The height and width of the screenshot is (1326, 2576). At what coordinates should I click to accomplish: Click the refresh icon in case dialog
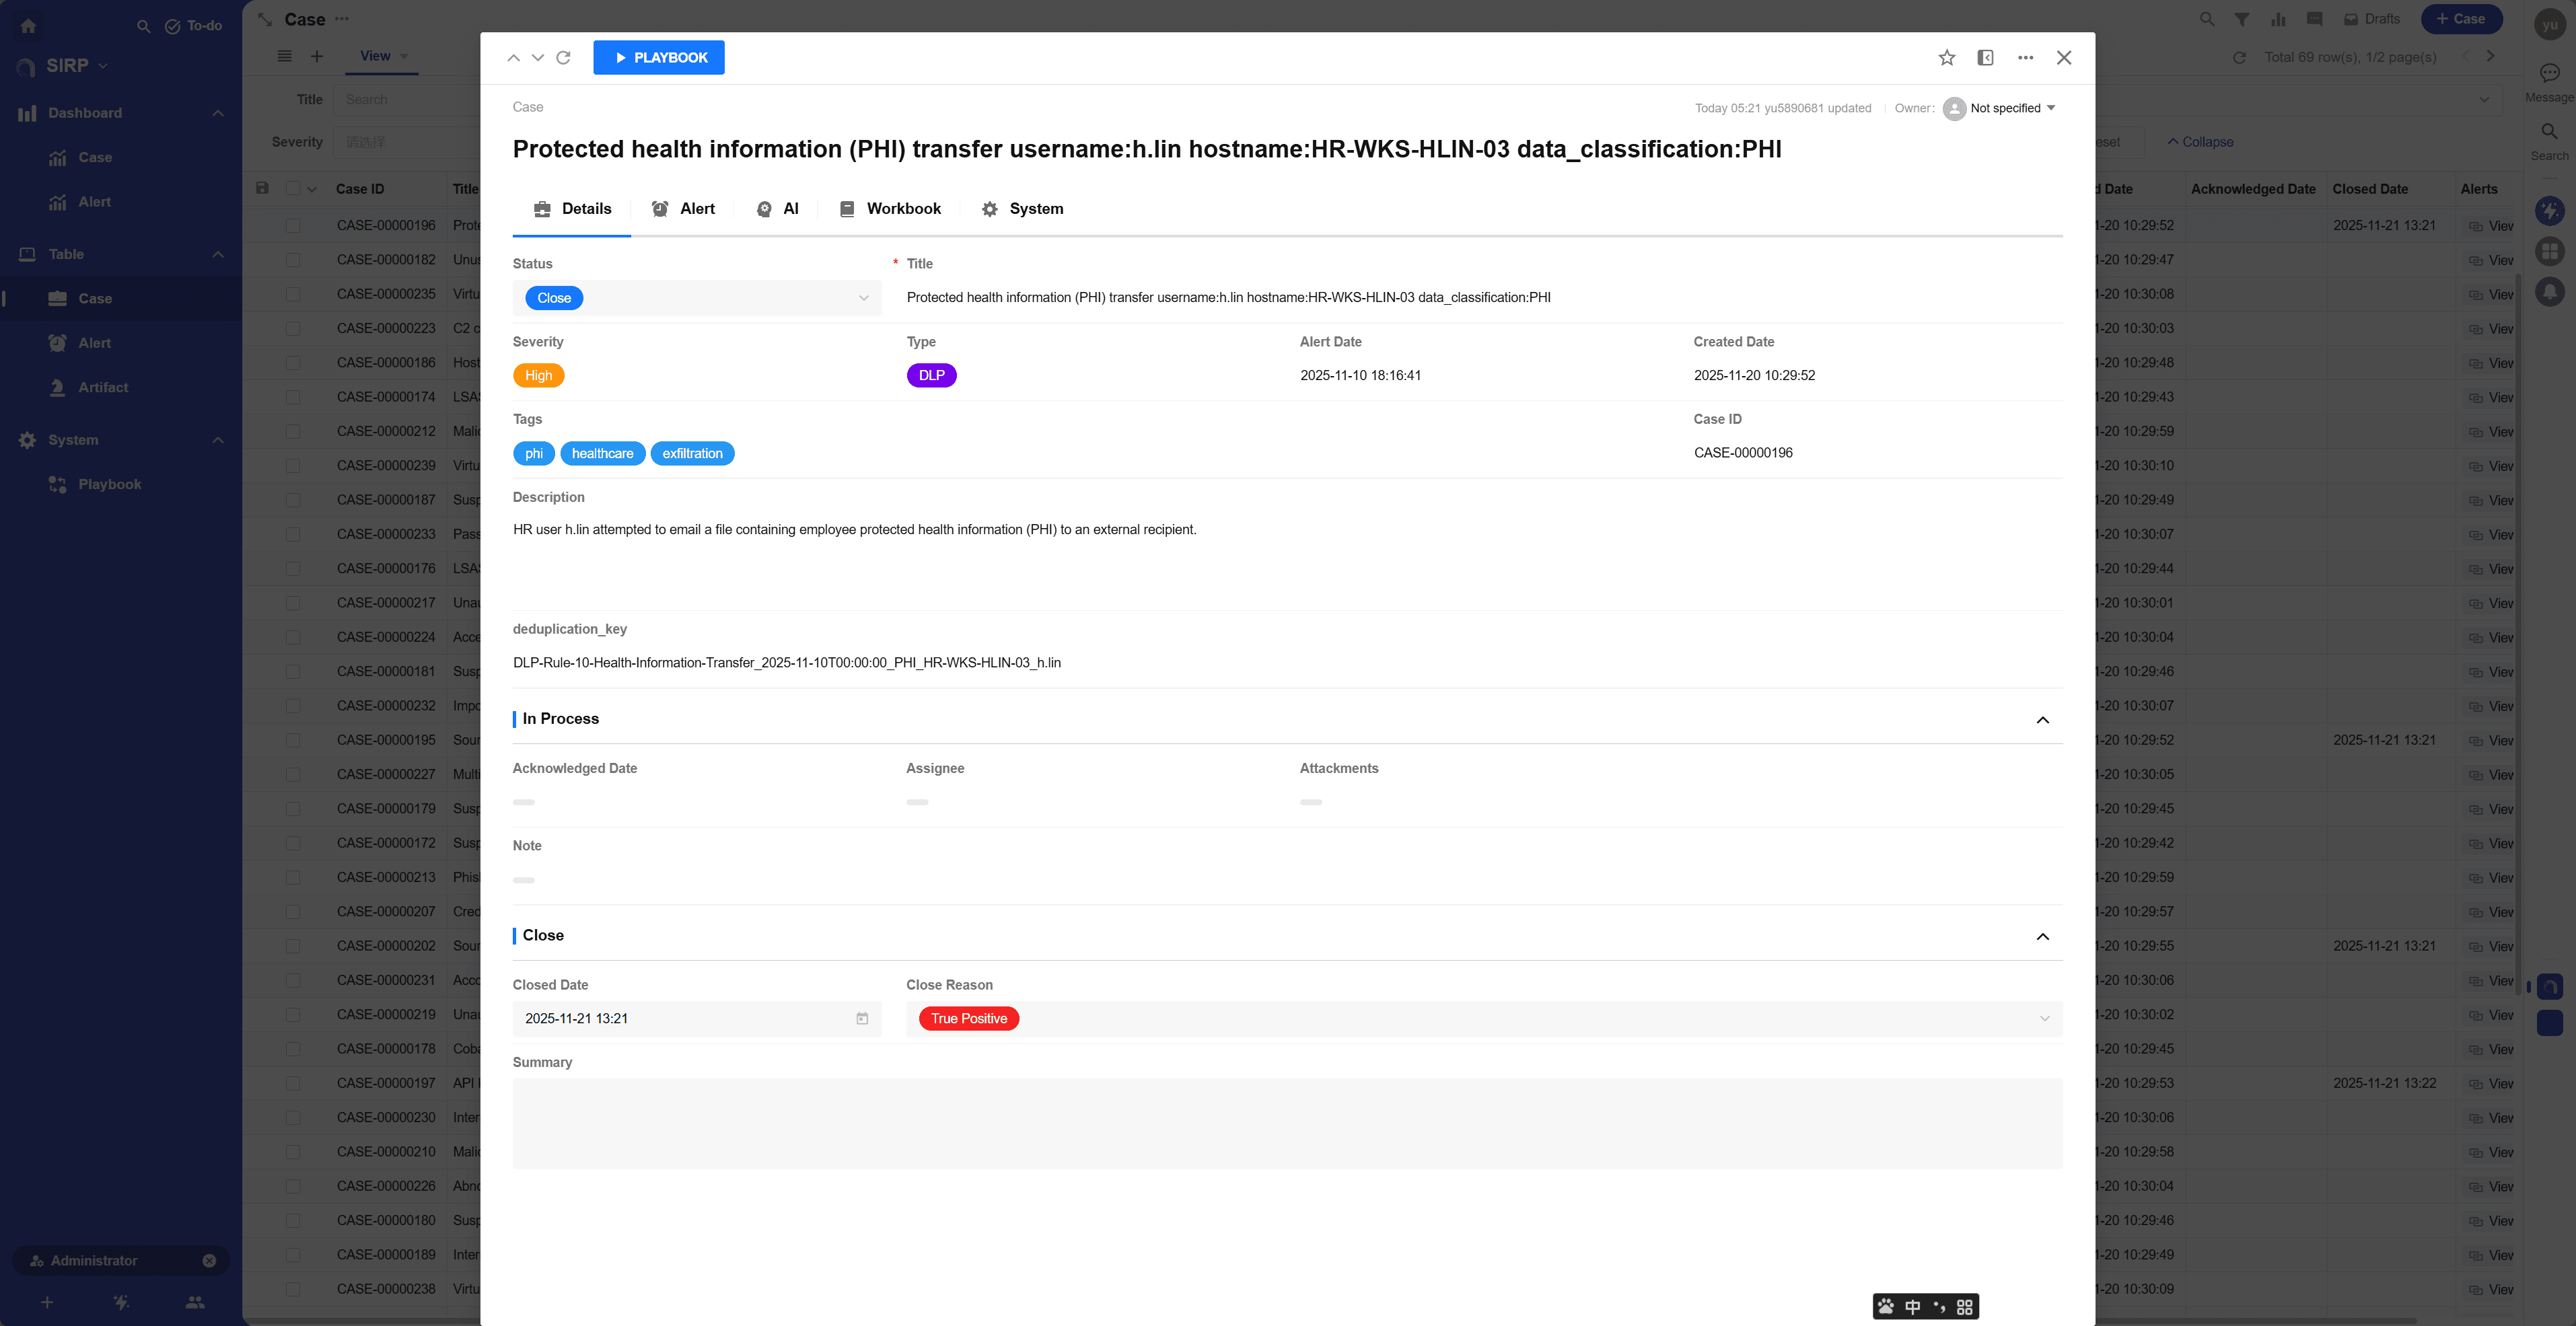(563, 58)
